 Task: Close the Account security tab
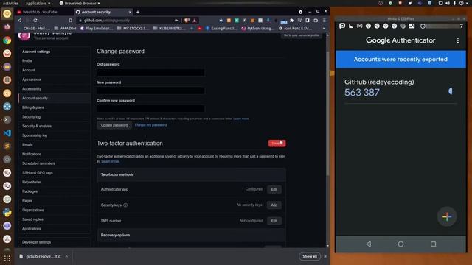pos(130,12)
